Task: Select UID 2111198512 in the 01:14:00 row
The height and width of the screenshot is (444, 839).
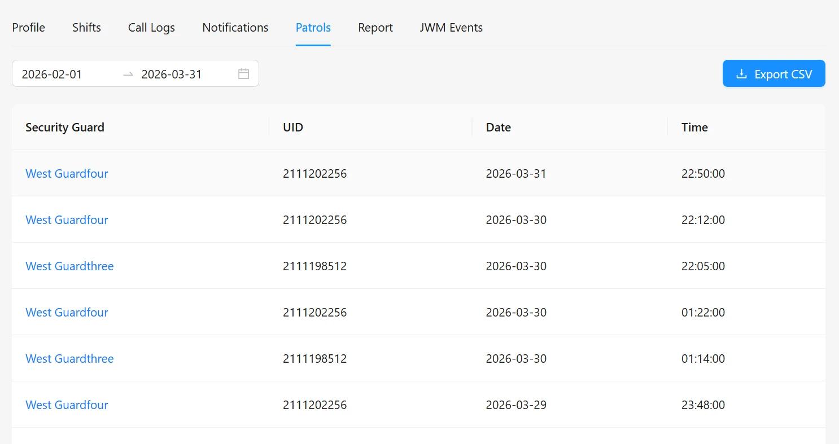Action: (x=315, y=358)
